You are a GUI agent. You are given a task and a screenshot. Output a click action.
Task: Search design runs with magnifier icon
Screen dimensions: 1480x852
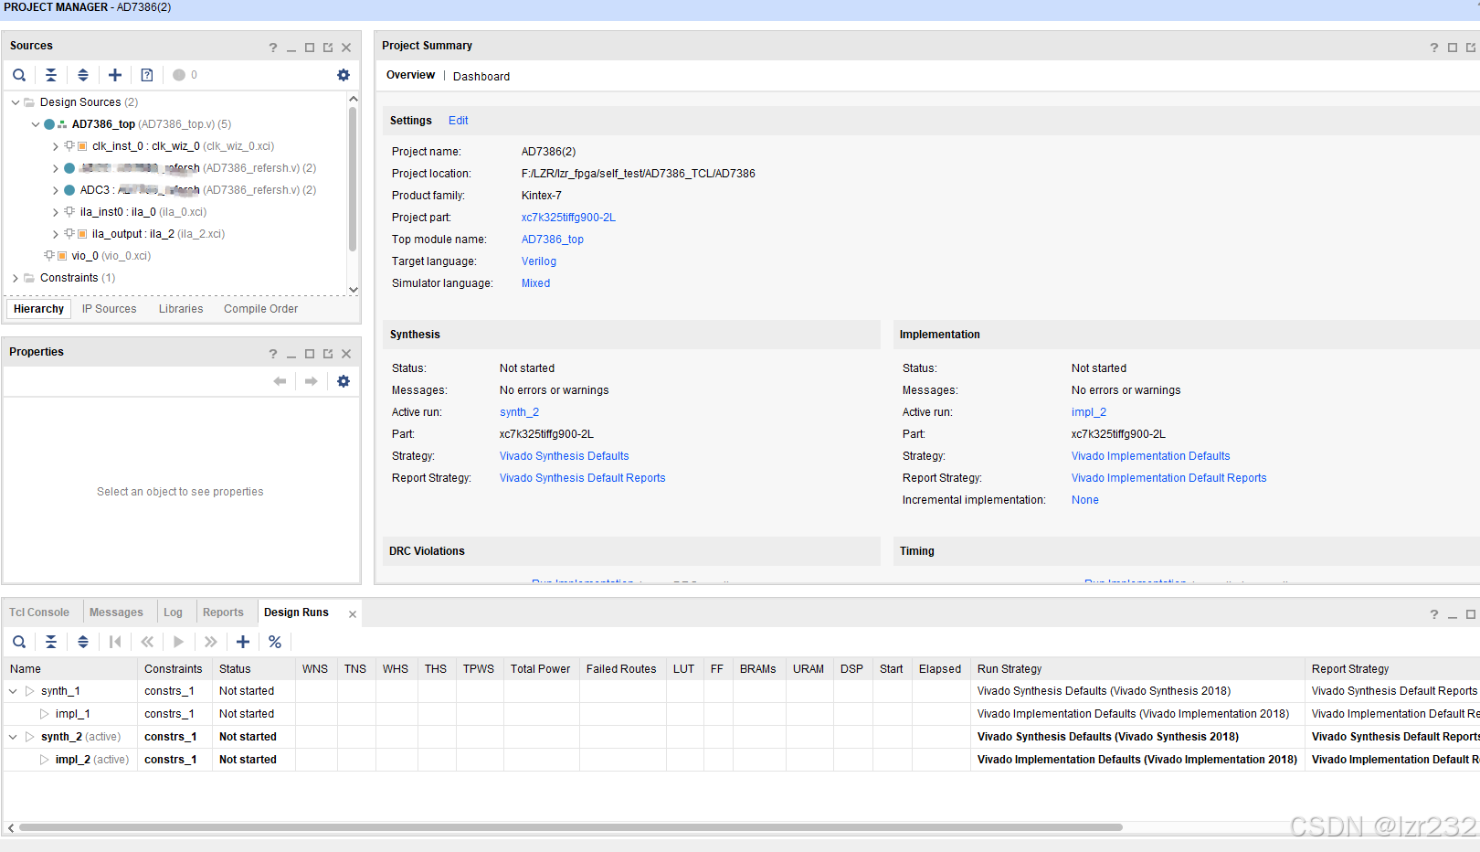tap(19, 642)
